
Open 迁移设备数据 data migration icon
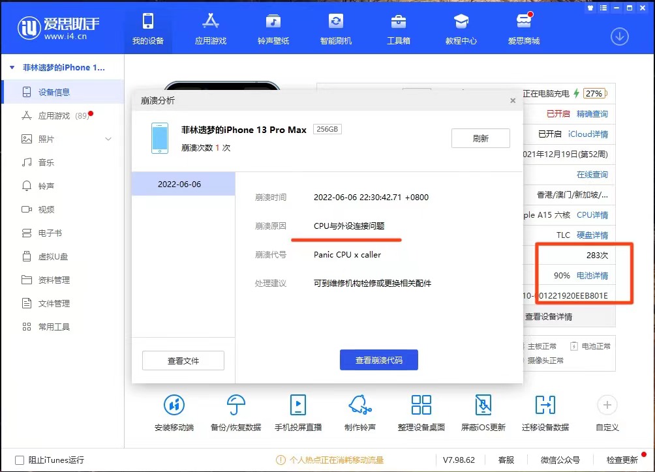tap(545, 406)
